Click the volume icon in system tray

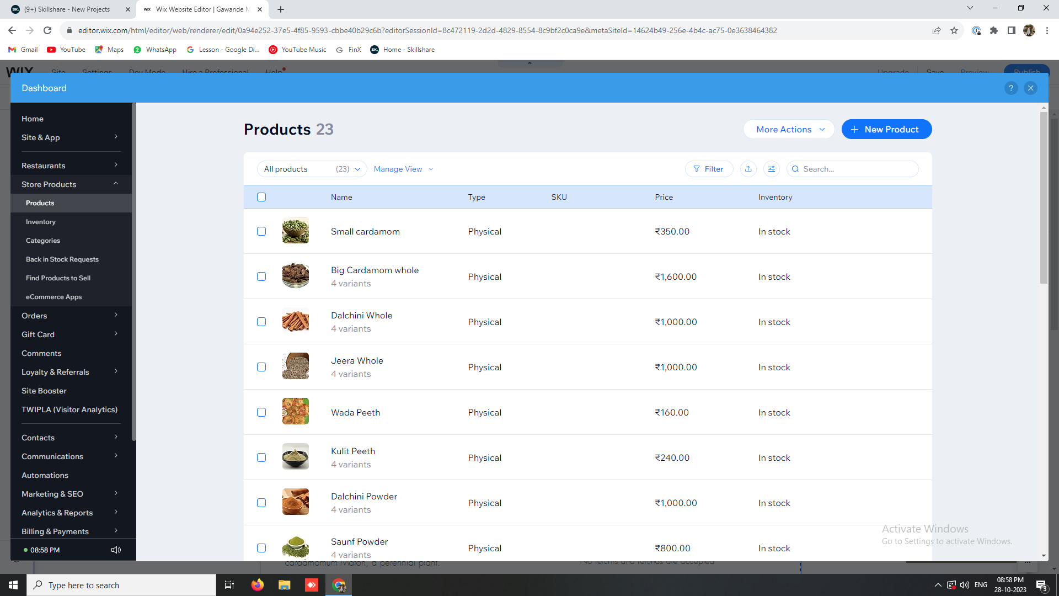point(965,585)
